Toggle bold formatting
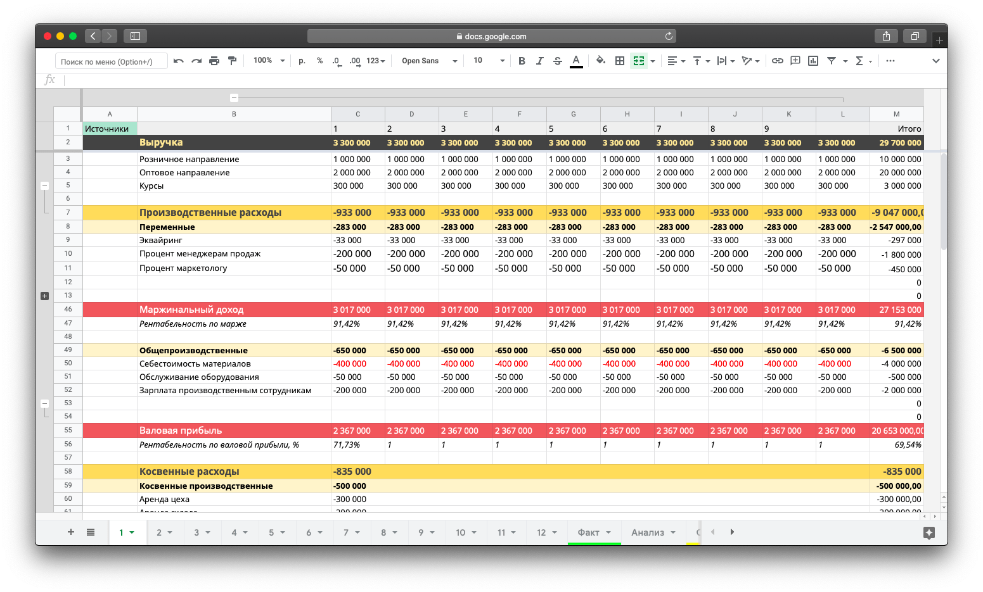The width and height of the screenshot is (983, 592). point(522,61)
